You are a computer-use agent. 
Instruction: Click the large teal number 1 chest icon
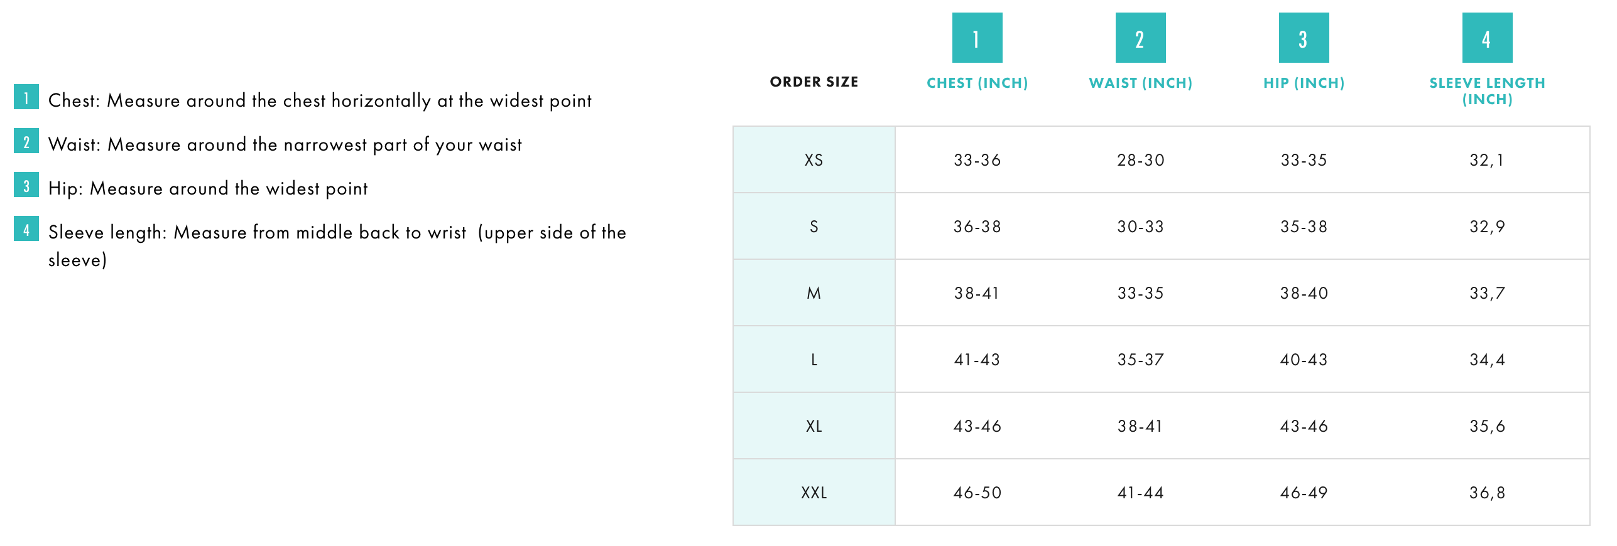point(977,38)
